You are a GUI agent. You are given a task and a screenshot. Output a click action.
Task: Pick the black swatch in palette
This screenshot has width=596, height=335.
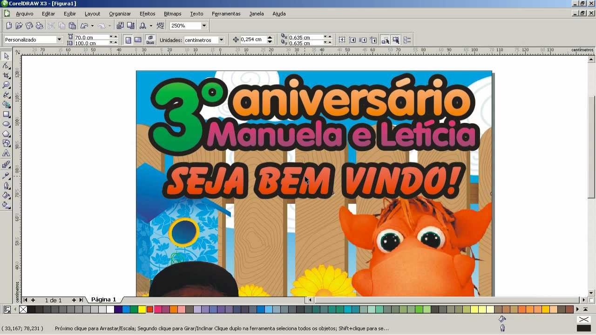click(31, 309)
